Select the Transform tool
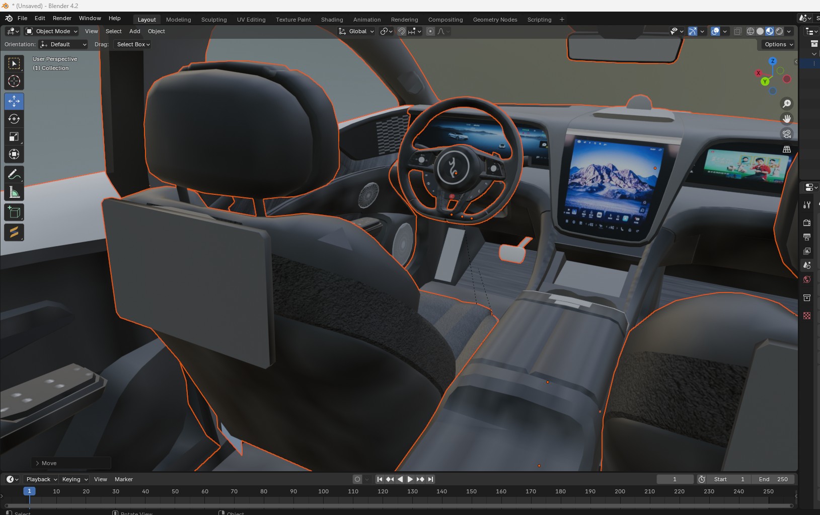The image size is (820, 515). 14,155
